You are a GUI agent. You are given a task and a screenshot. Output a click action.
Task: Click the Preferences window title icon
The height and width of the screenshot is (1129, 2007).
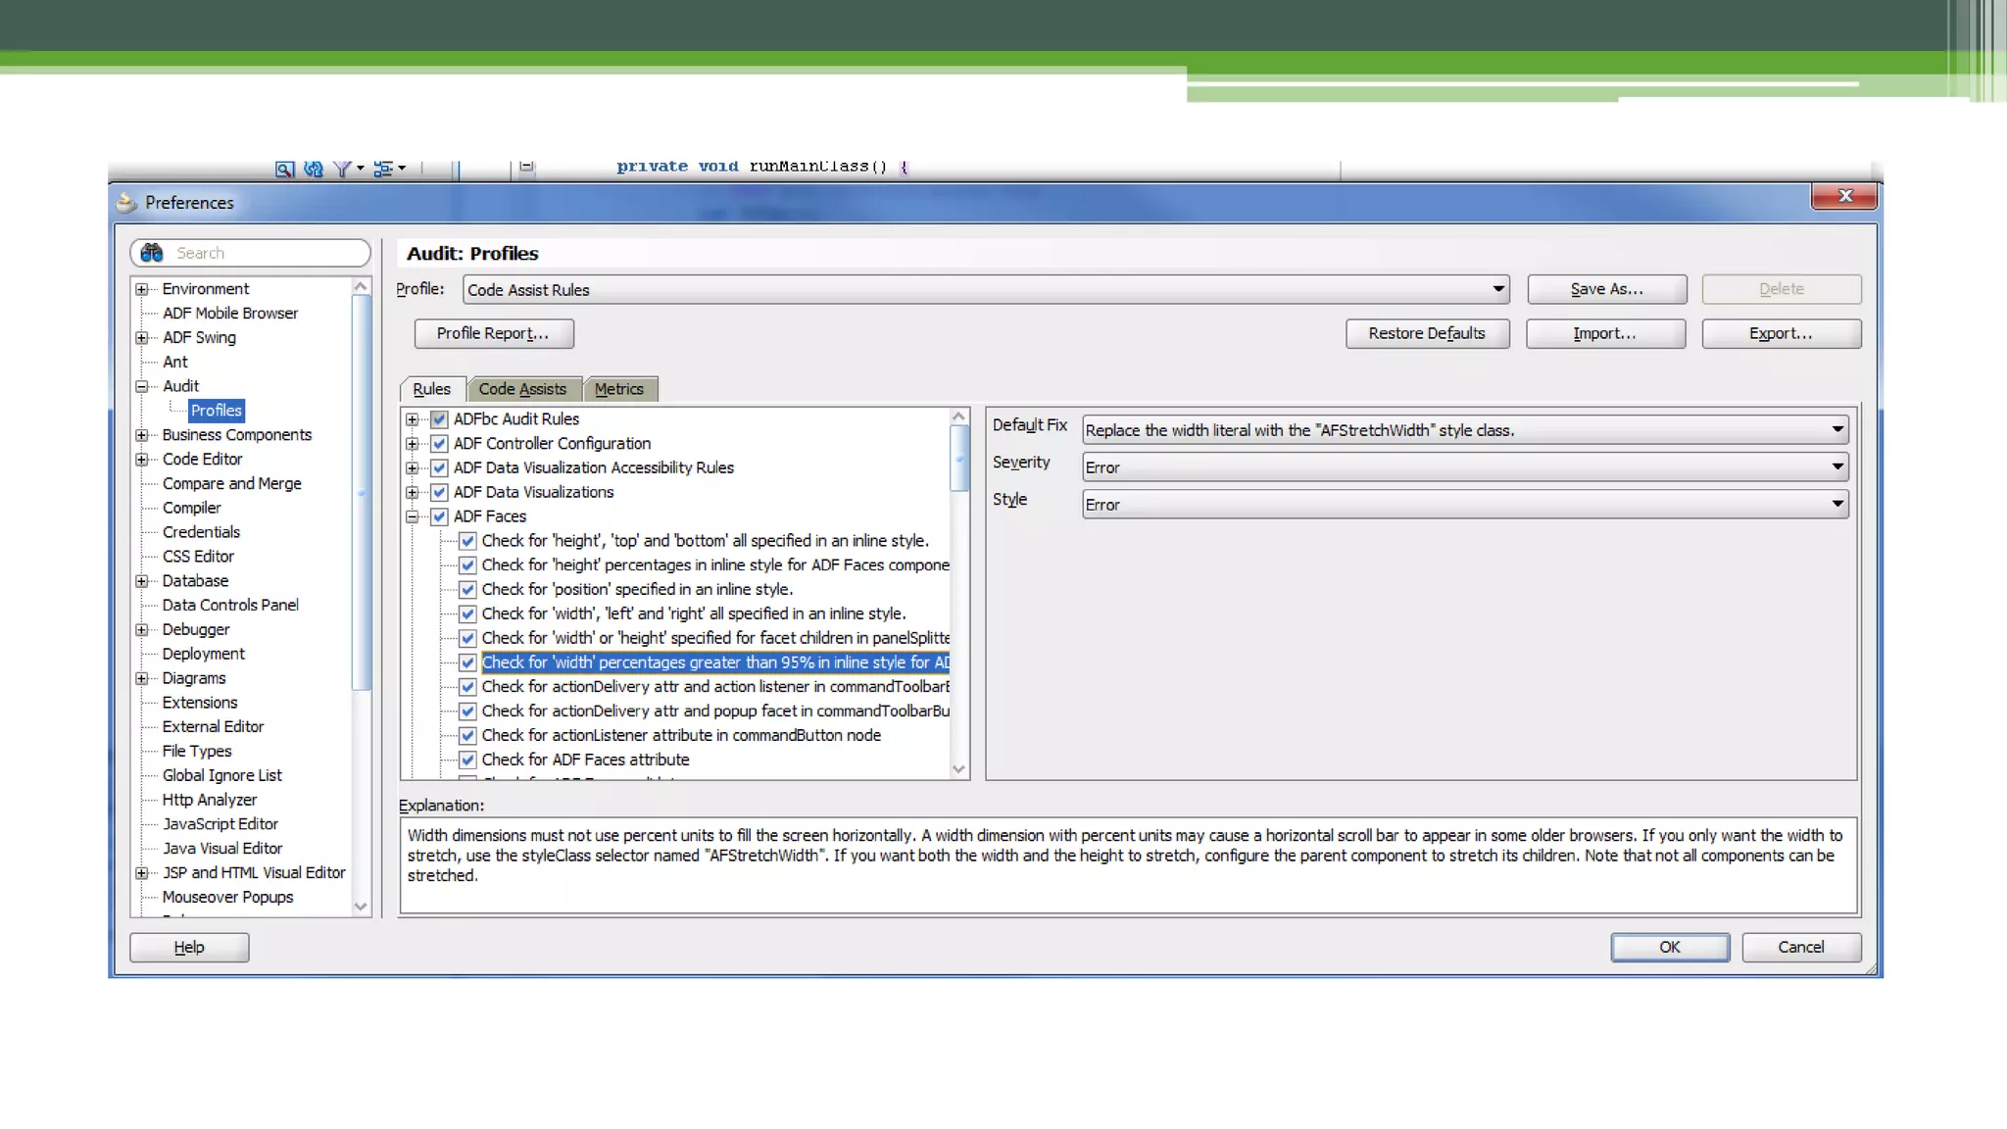coord(125,203)
